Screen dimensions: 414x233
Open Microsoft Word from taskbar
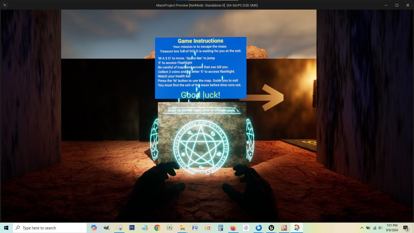point(195,228)
